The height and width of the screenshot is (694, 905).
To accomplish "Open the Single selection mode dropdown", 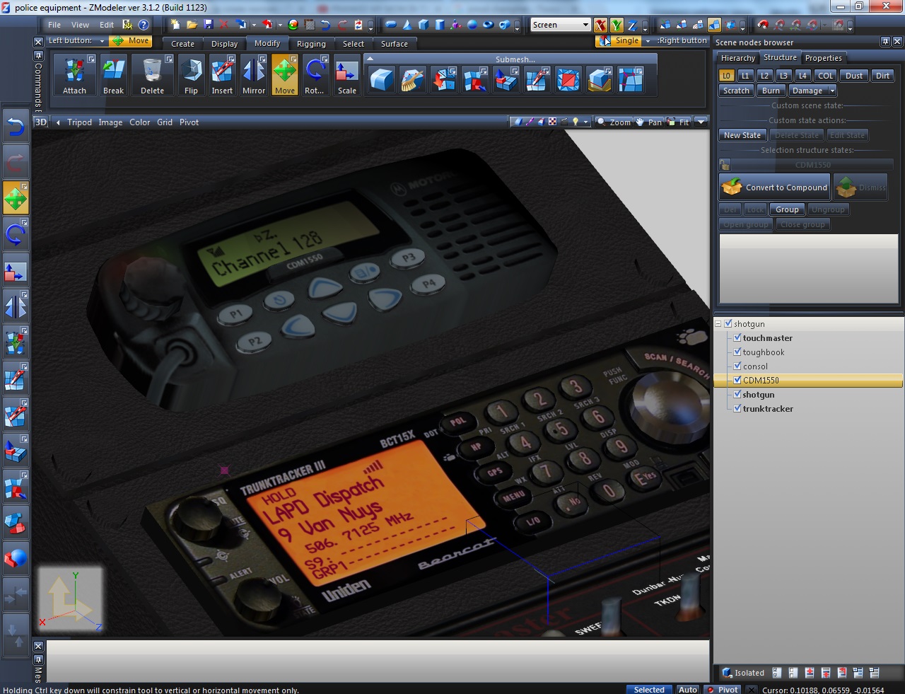I will coord(648,41).
